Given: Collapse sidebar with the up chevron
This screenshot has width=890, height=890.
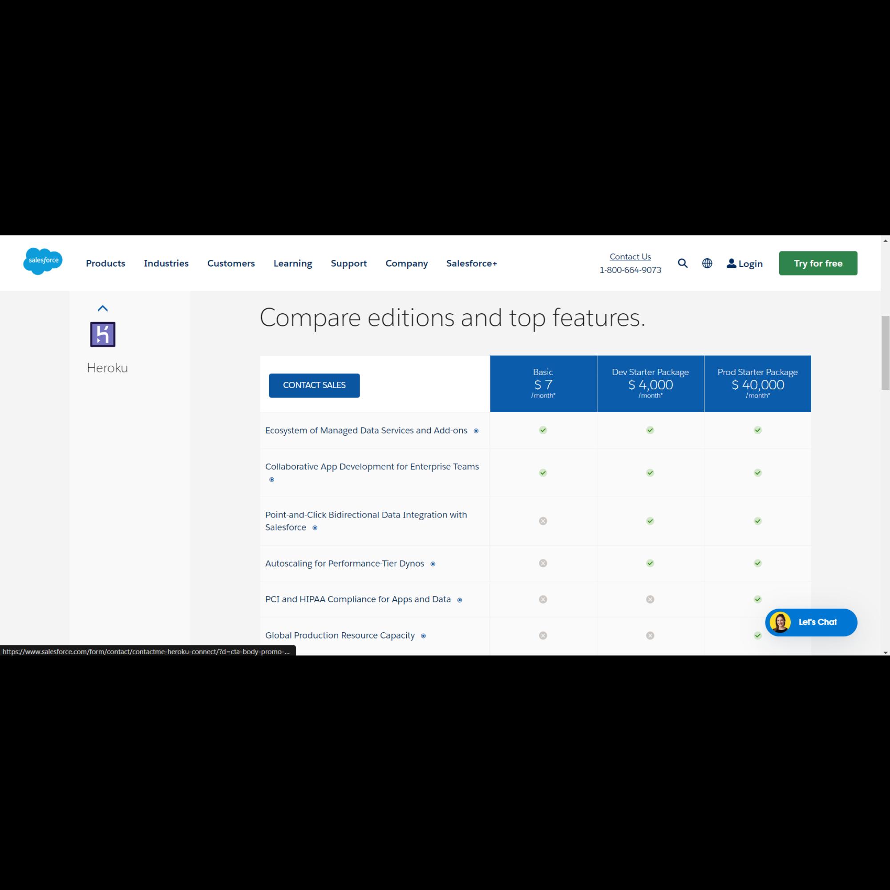Looking at the screenshot, I should point(103,308).
